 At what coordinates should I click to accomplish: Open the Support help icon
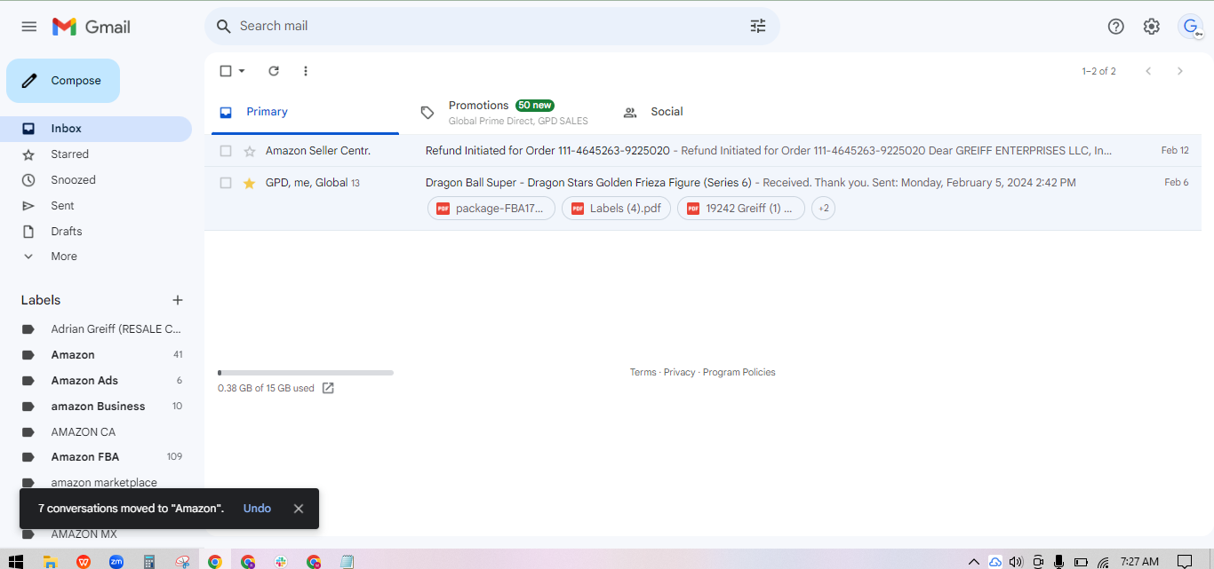1116,27
